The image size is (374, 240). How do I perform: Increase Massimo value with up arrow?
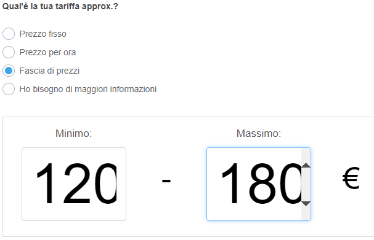[306, 165]
